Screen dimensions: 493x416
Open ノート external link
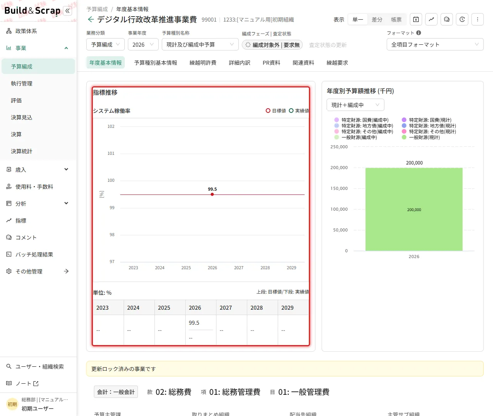pos(38,384)
